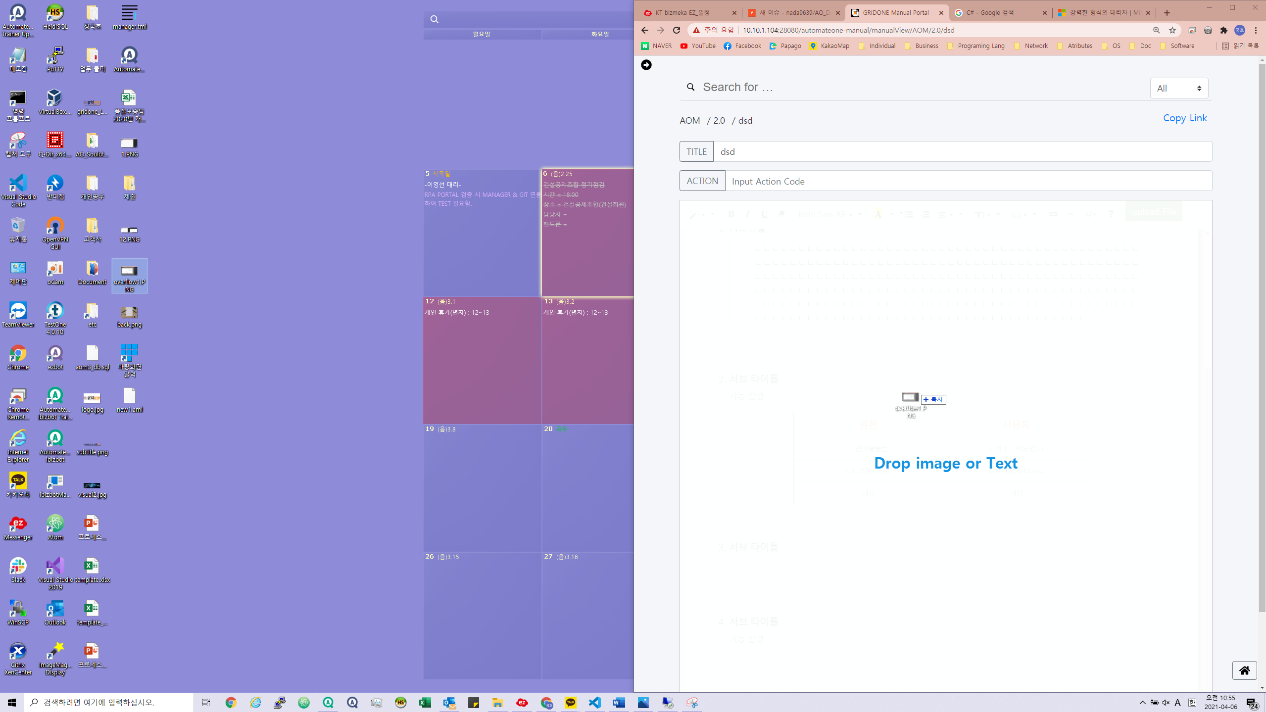Expand hidden system tray icons chevron
This screenshot has height=712, width=1266.
tap(1142, 702)
